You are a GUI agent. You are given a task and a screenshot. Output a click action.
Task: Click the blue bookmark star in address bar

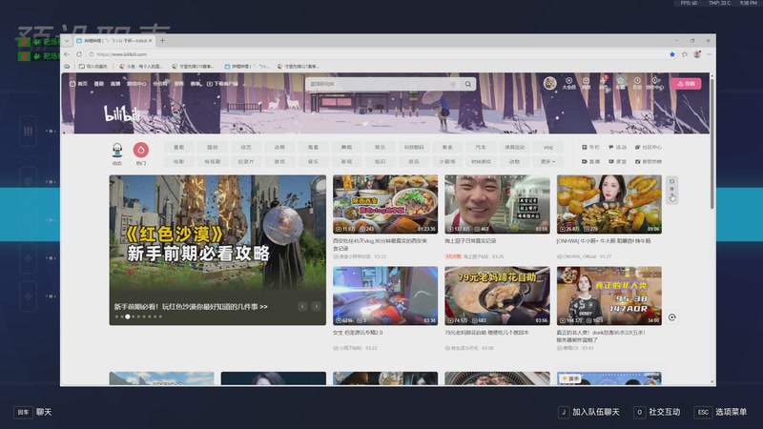tap(672, 54)
